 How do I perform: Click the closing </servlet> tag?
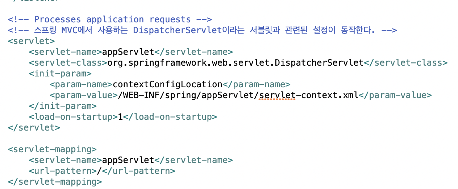(34, 128)
